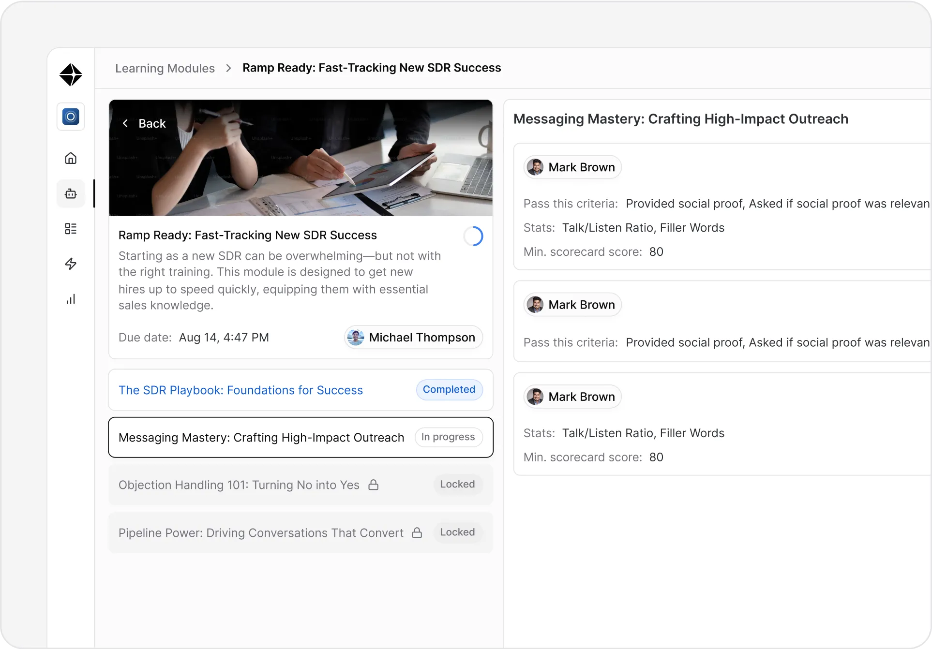The width and height of the screenshot is (932, 649).
Task: Click the Michael Thompson assignee chip
Action: pyautogui.click(x=413, y=338)
